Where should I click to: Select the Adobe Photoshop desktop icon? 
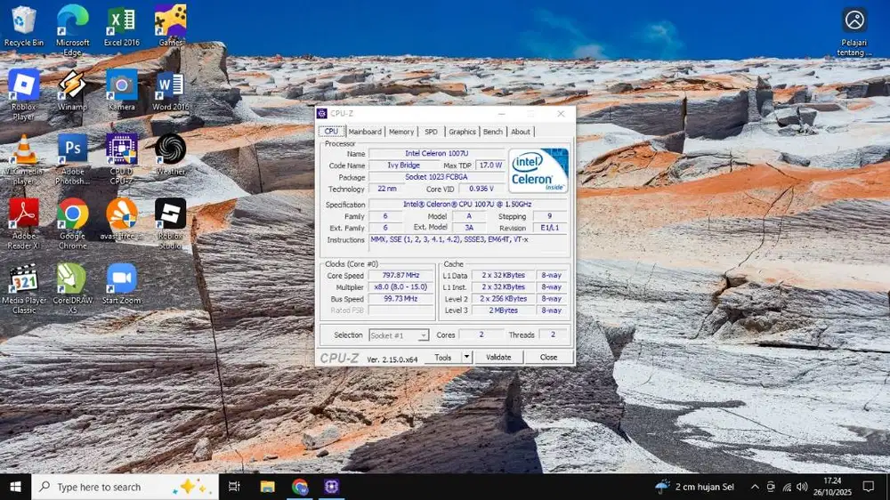[72, 150]
